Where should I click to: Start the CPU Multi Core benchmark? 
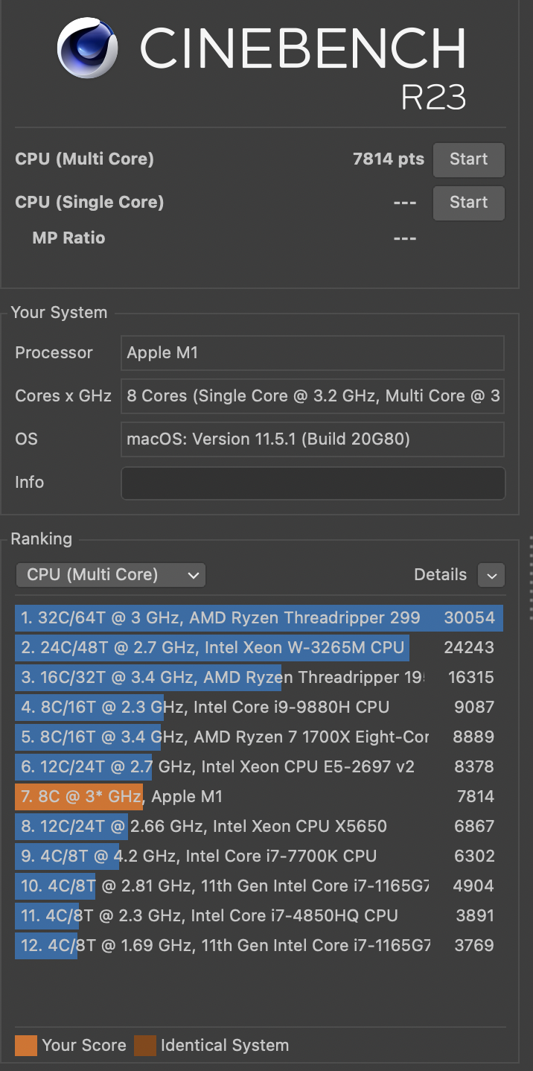(469, 159)
